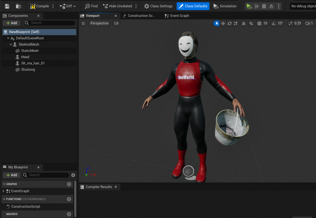Add a new component
This screenshot has height=218, width=316.
point(12,23)
